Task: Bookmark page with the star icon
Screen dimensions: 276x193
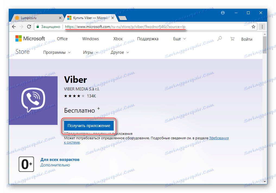Action: tap(253, 27)
